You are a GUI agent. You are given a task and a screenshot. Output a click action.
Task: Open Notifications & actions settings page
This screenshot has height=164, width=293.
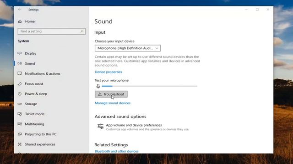43,74
